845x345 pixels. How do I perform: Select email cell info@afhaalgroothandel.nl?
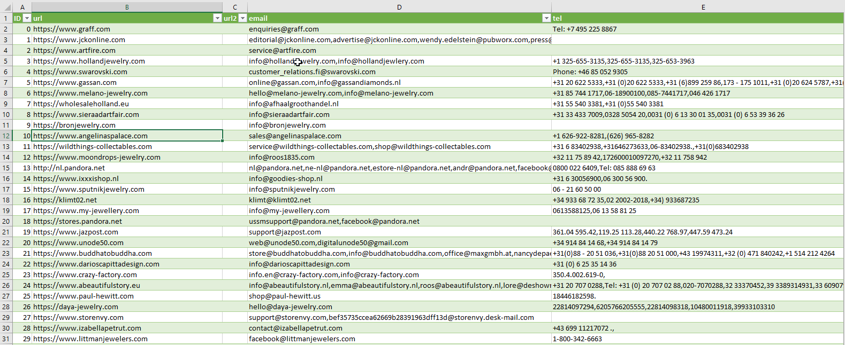click(x=399, y=104)
